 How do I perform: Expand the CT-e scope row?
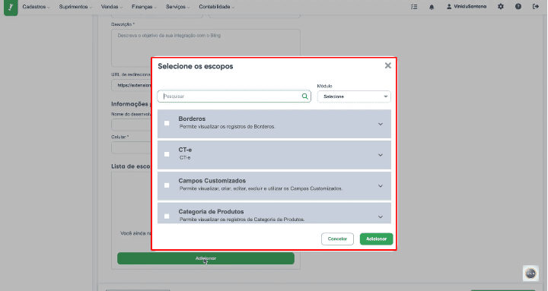381,155
